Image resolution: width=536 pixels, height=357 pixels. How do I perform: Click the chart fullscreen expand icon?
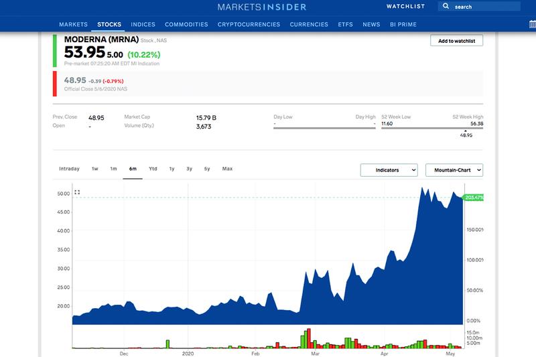tap(77, 192)
